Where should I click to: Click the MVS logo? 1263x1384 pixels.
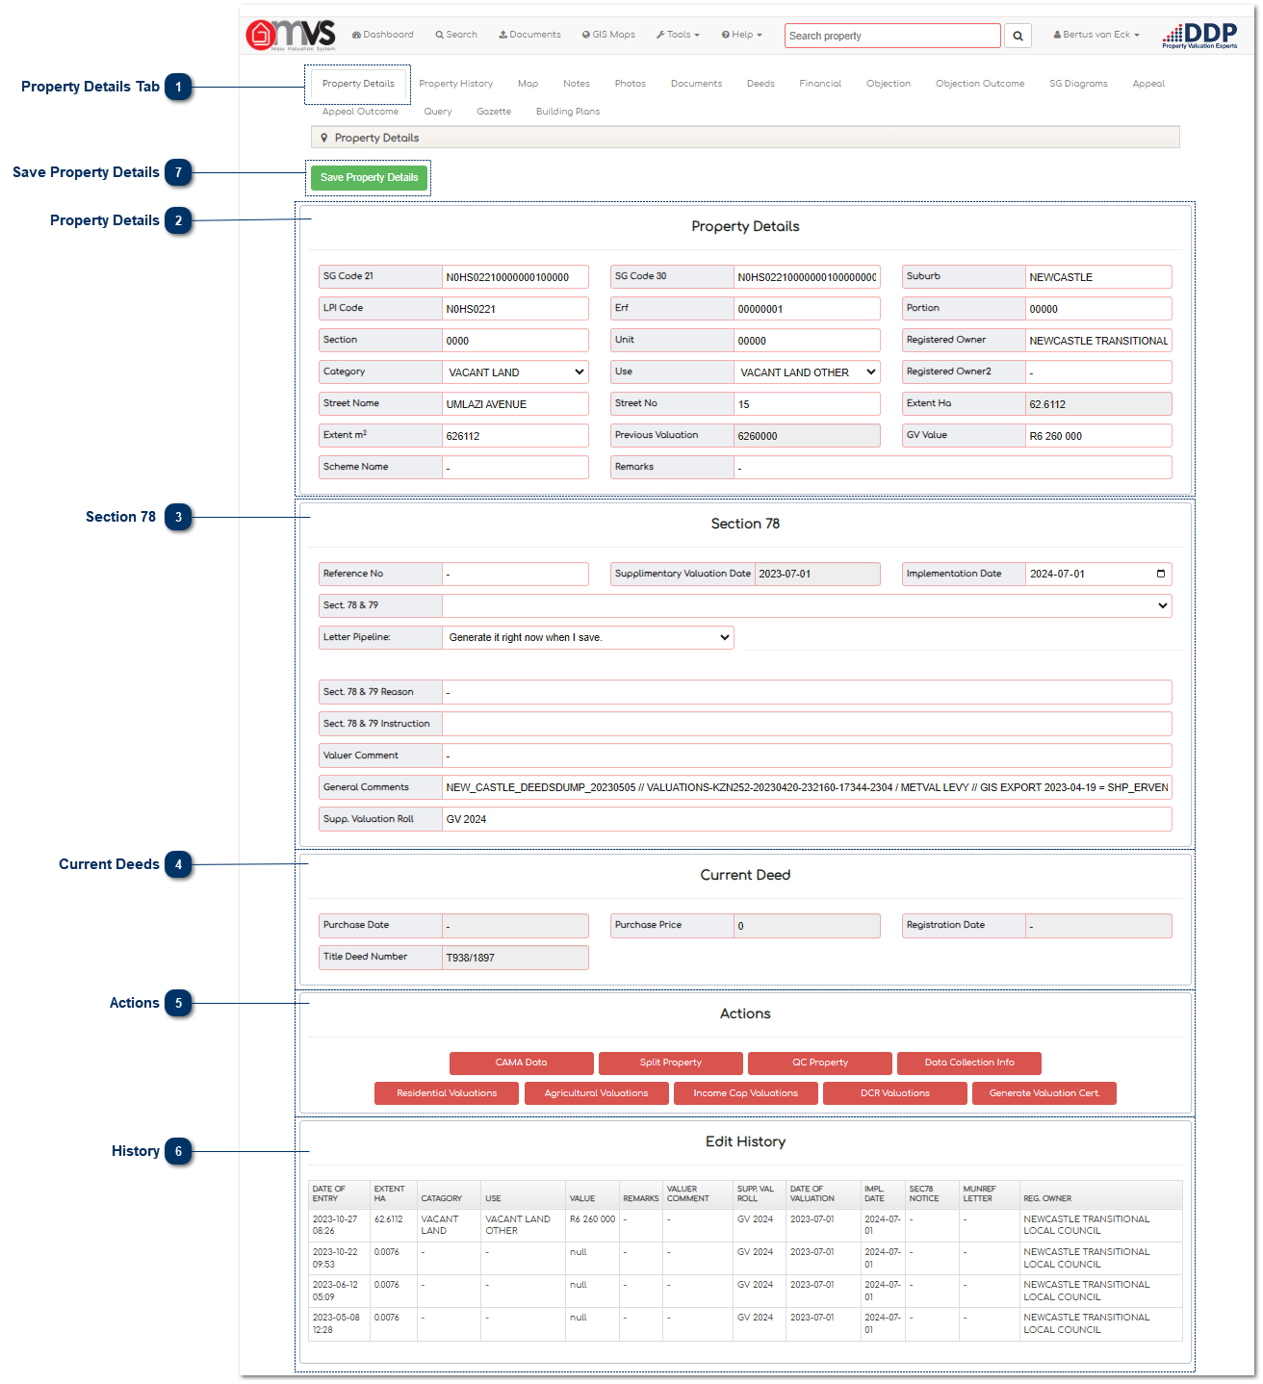pos(291,35)
